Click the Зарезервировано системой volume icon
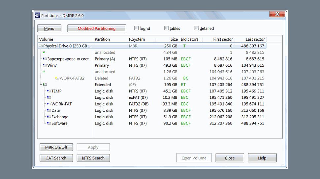 tap(45, 59)
